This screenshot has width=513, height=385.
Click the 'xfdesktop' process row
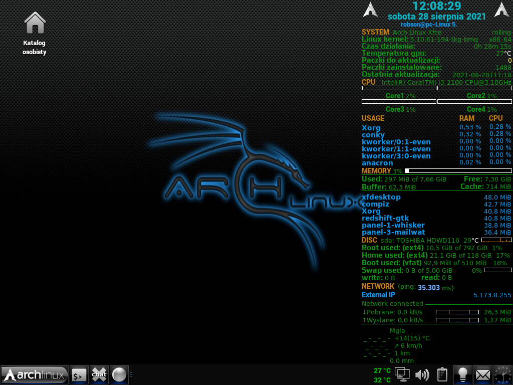pyautogui.click(x=436, y=197)
